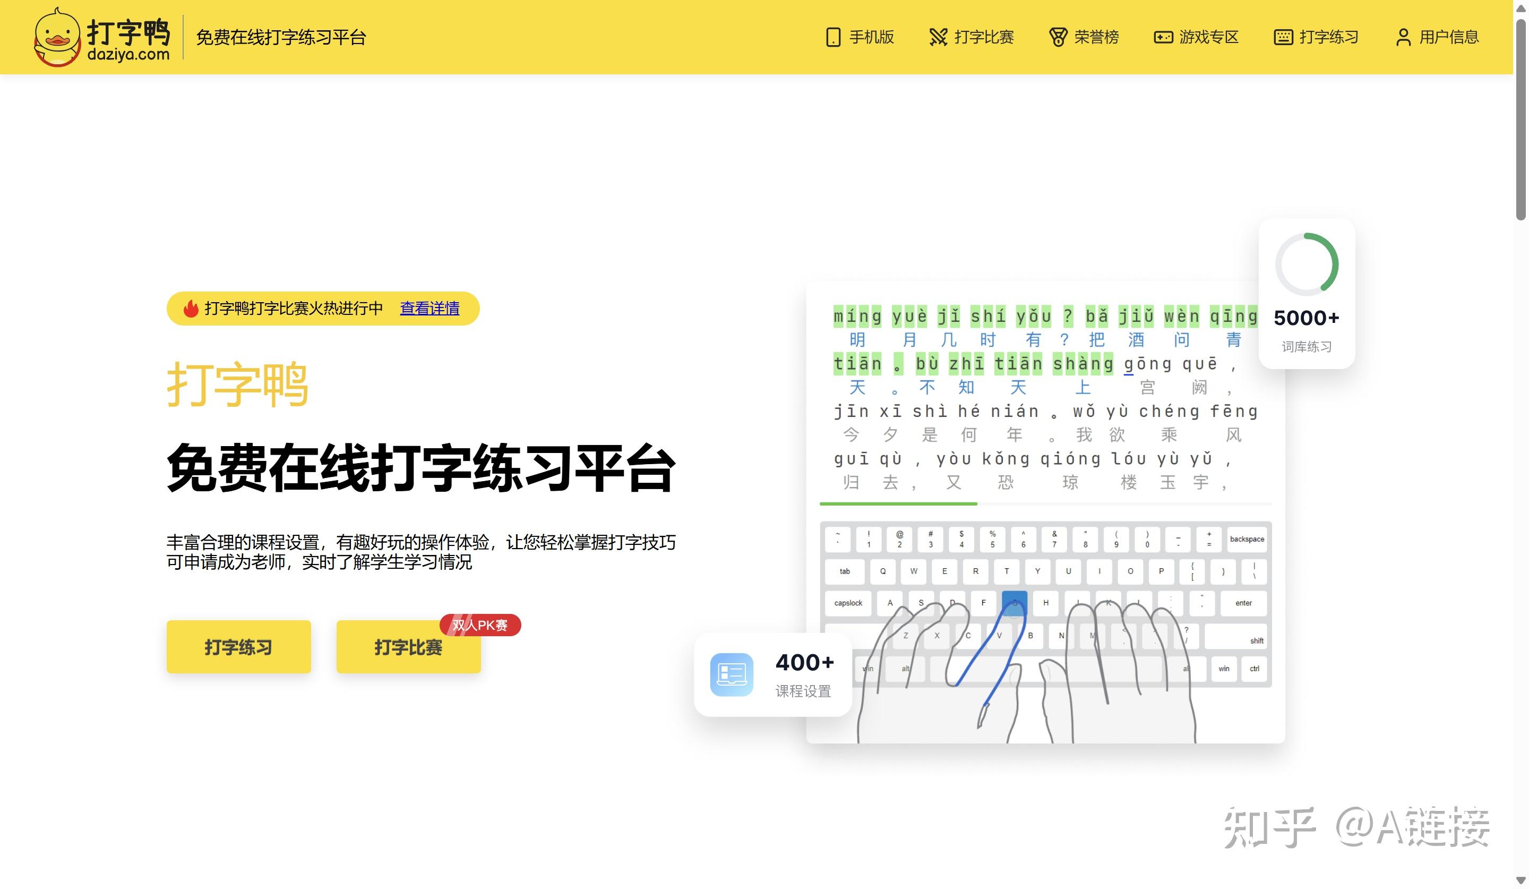Click the yellow 打字练习 button
This screenshot has height=889, width=1529.
click(x=238, y=646)
